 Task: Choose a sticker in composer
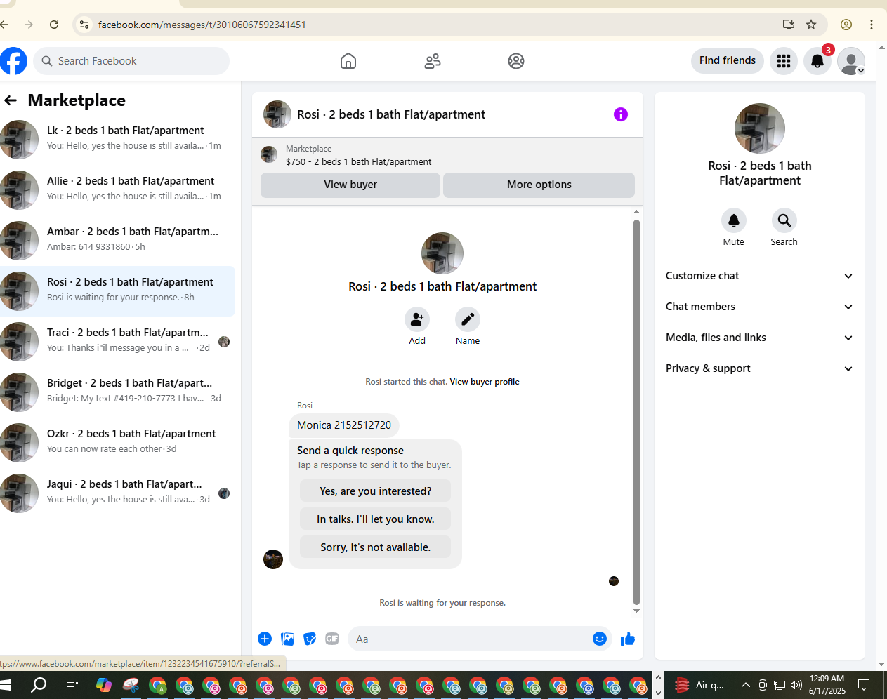pos(310,639)
